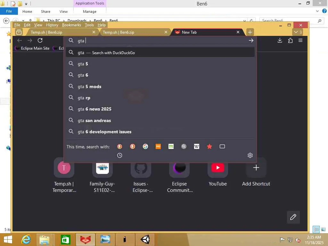The height and width of the screenshot is (246, 328).
Task: Open the browser Edit menu
Action: click(x=27, y=25)
